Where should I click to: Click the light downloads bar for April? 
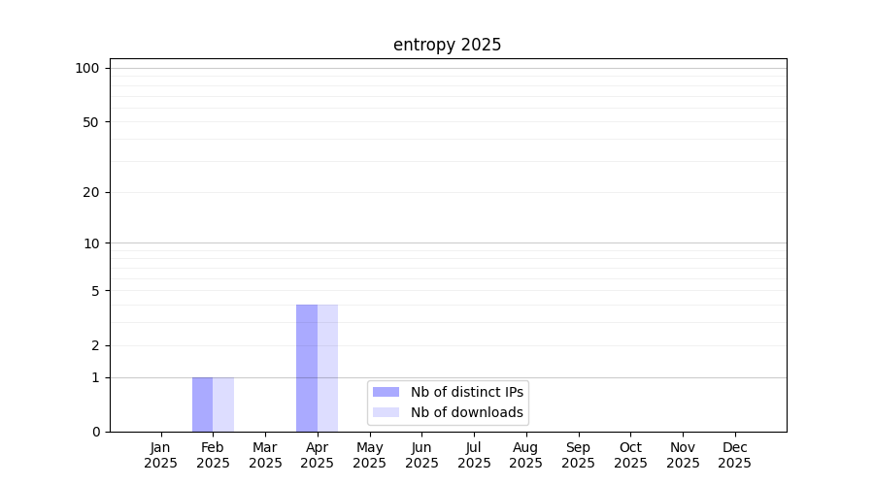coord(327,369)
